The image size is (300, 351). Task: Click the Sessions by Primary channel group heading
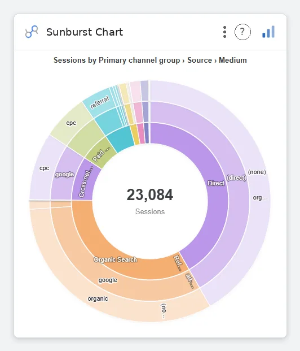150,60
